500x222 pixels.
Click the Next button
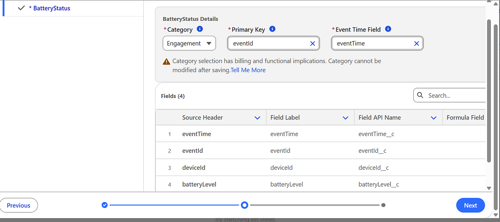(470, 205)
